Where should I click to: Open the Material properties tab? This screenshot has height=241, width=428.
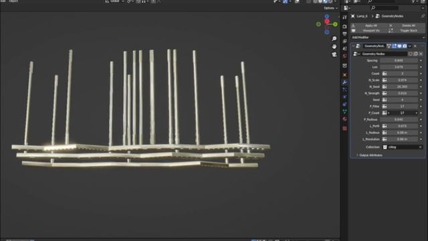[345, 119]
